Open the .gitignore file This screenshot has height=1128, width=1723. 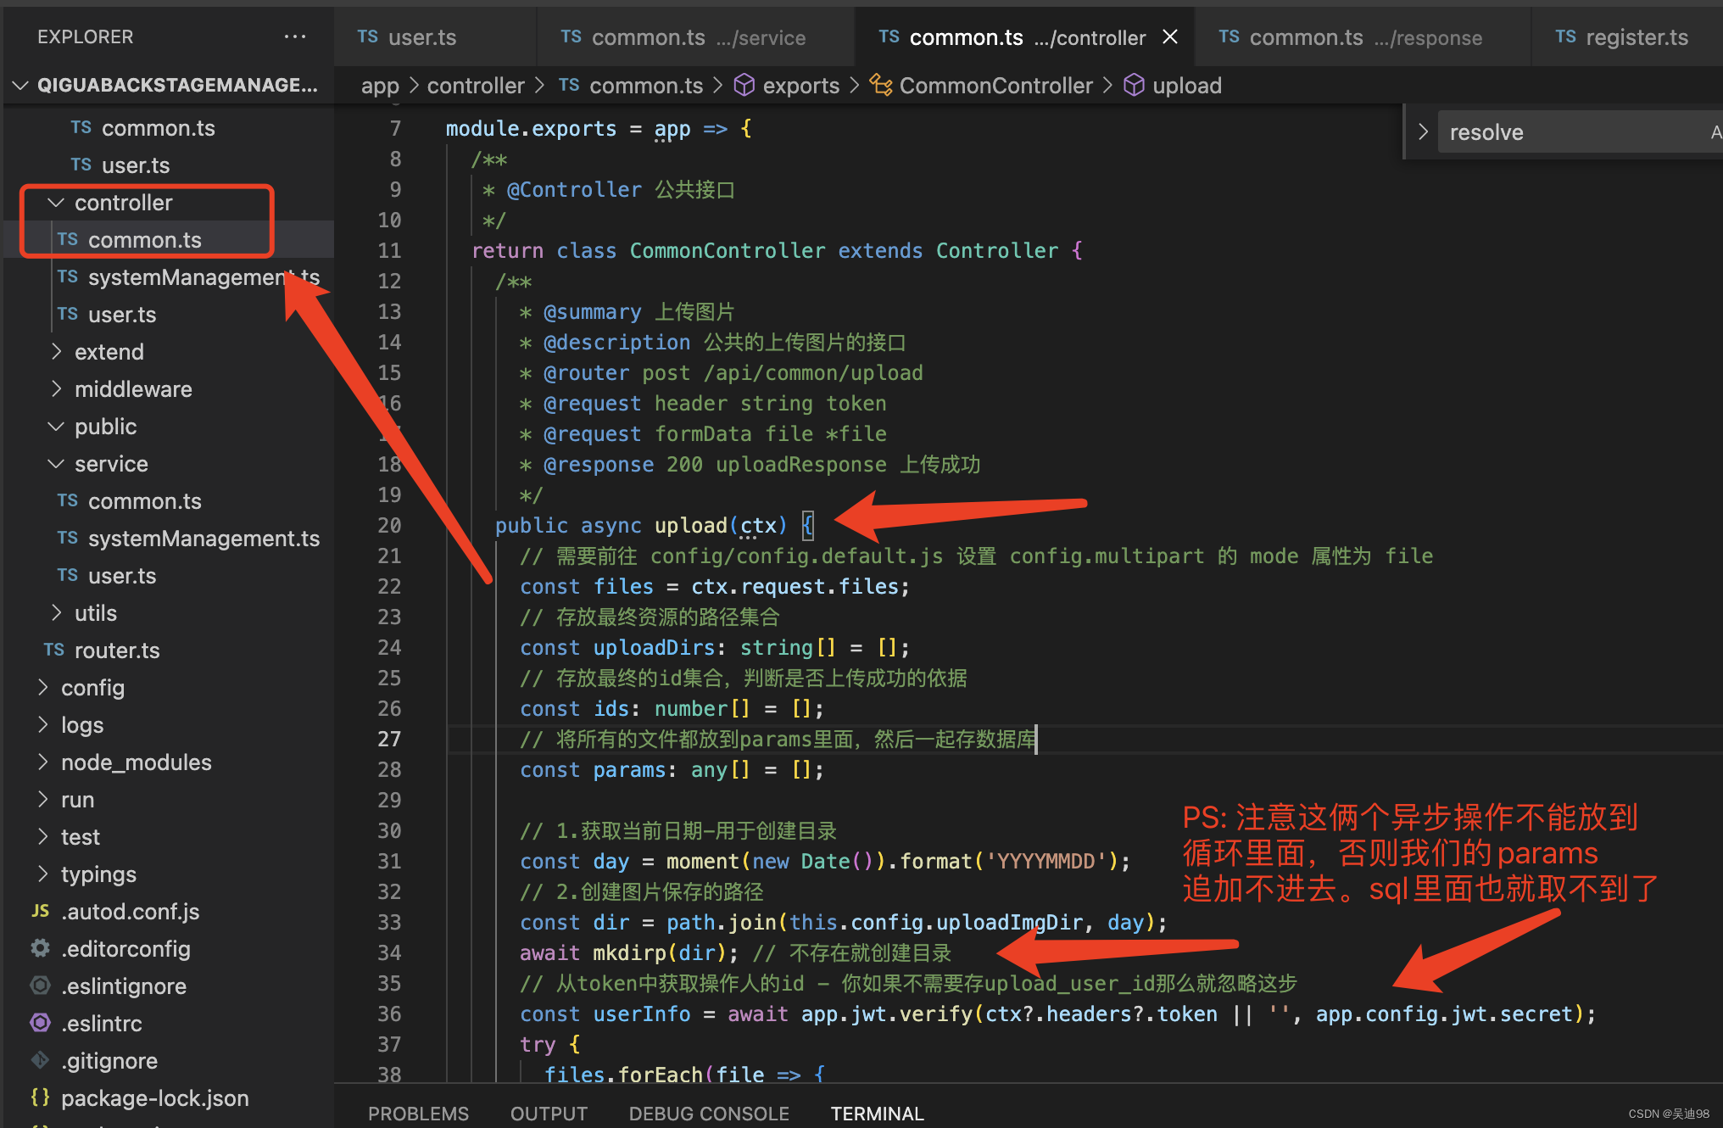pos(169,1061)
